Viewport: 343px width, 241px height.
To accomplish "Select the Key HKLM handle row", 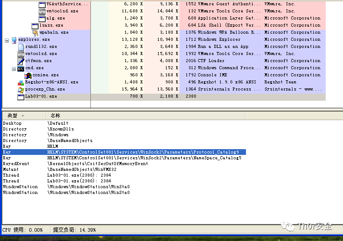I will [x=124, y=146].
